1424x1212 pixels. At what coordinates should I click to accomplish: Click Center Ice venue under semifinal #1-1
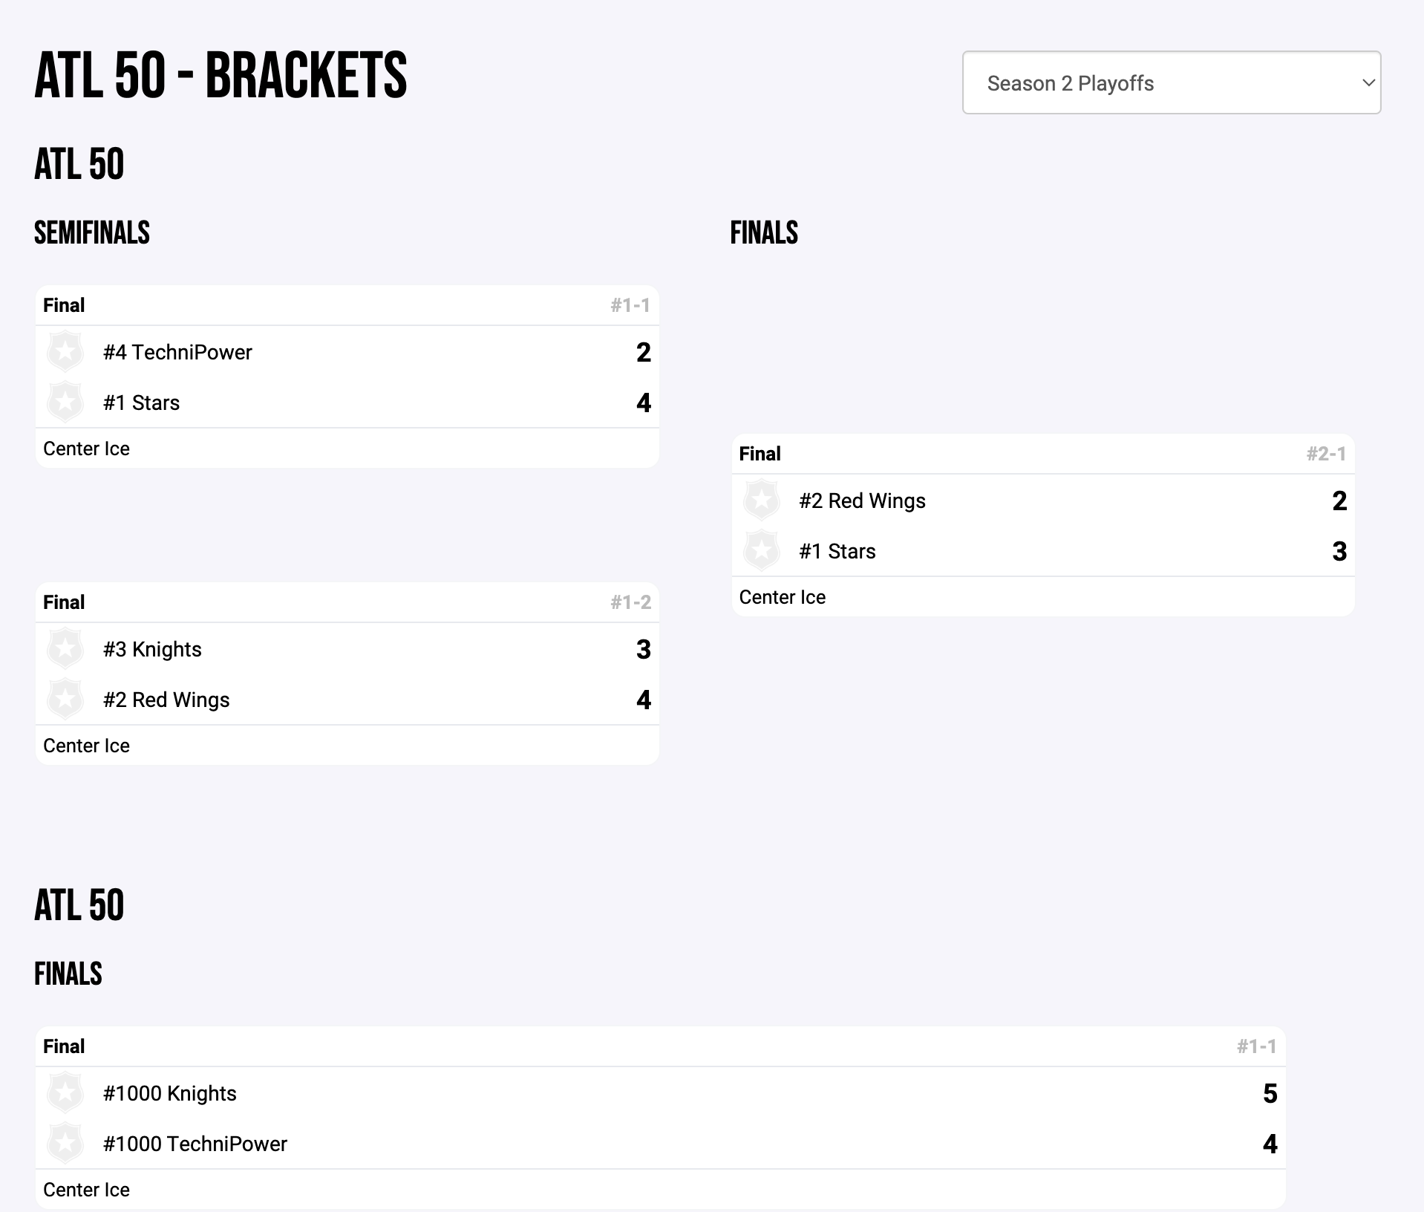(x=86, y=449)
